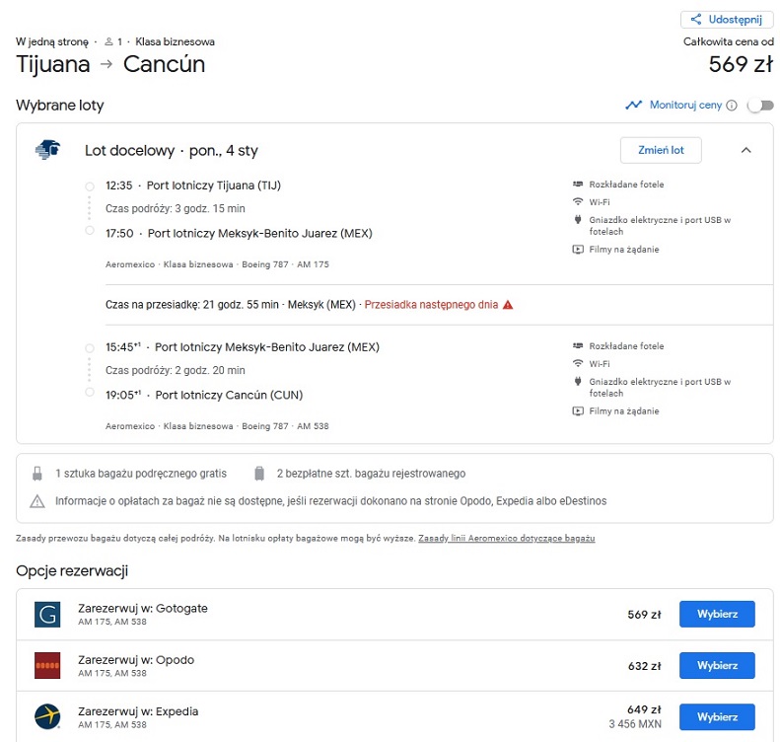Click the 632 zł Opodo price
This screenshot has width=780, height=742.
tap(644, 666)
